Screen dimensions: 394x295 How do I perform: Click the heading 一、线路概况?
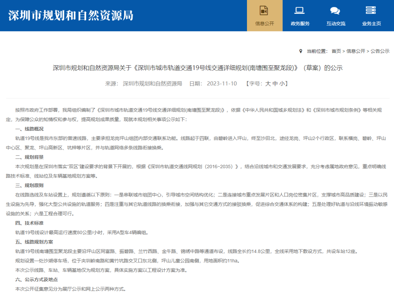point(30,129)
